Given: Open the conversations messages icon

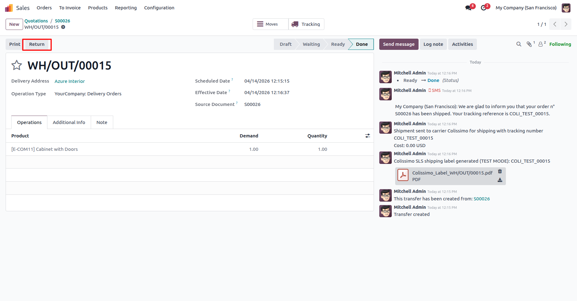Looking at the screenshot, I should click(468, 8).
